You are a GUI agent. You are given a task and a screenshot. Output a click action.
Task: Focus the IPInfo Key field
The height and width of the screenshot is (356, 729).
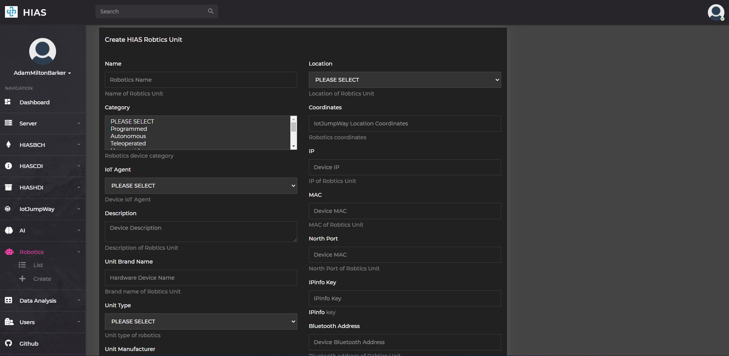tap(405, 298)
